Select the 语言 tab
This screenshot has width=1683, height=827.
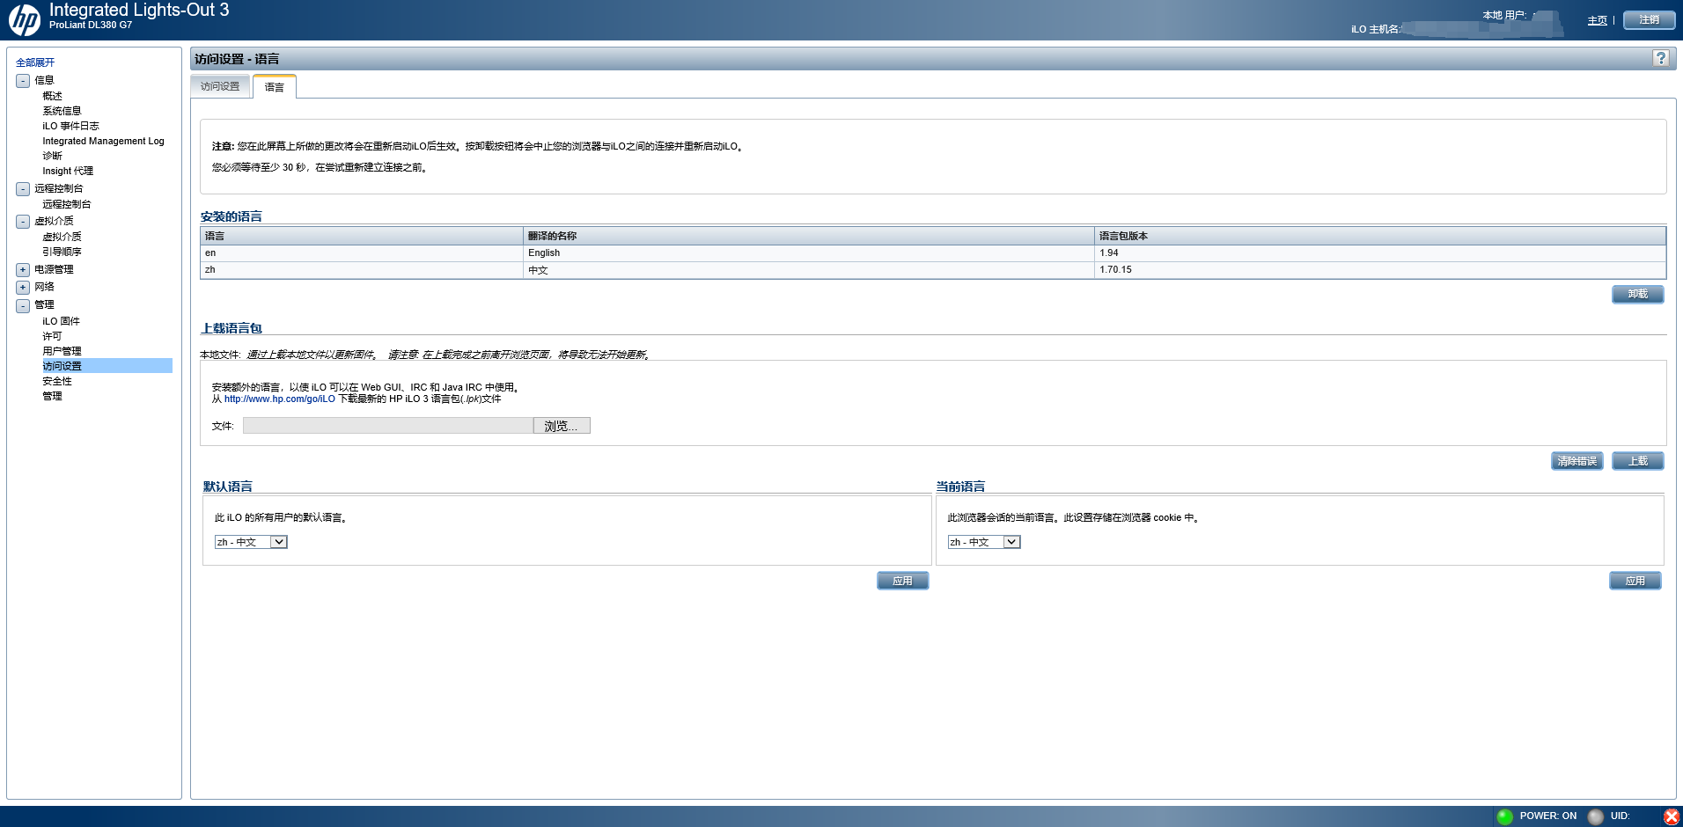tap(275, 87)
